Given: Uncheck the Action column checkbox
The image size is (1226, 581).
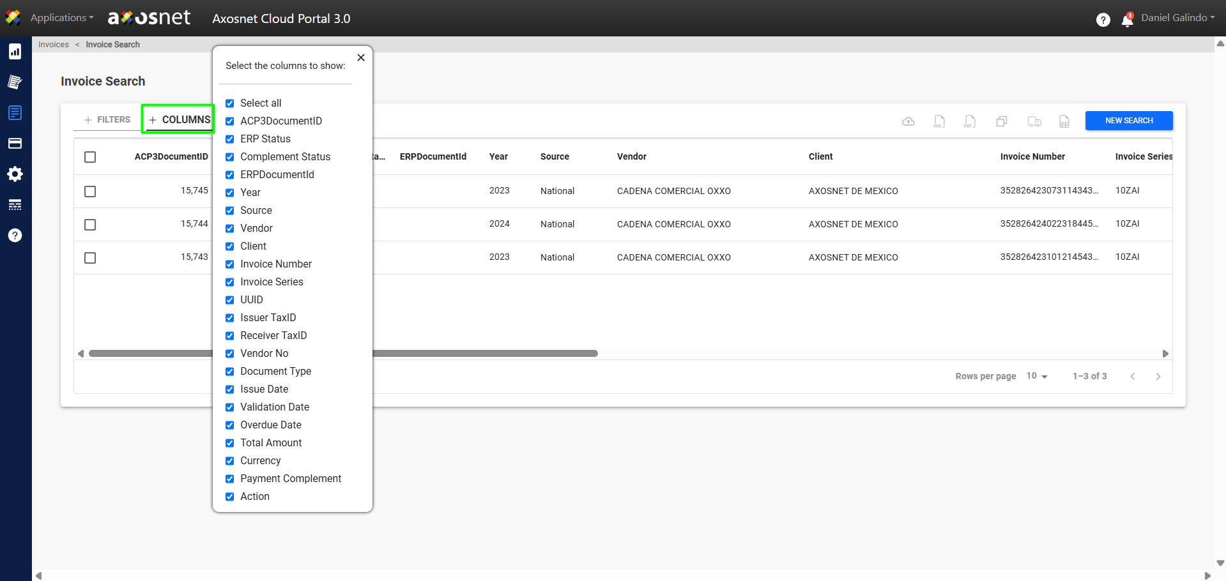Looking at the screenshot, I should click(x=230, y=497).
